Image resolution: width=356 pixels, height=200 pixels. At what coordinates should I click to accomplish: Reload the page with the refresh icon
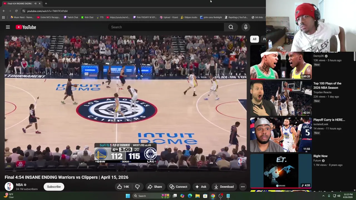[16, 11]
